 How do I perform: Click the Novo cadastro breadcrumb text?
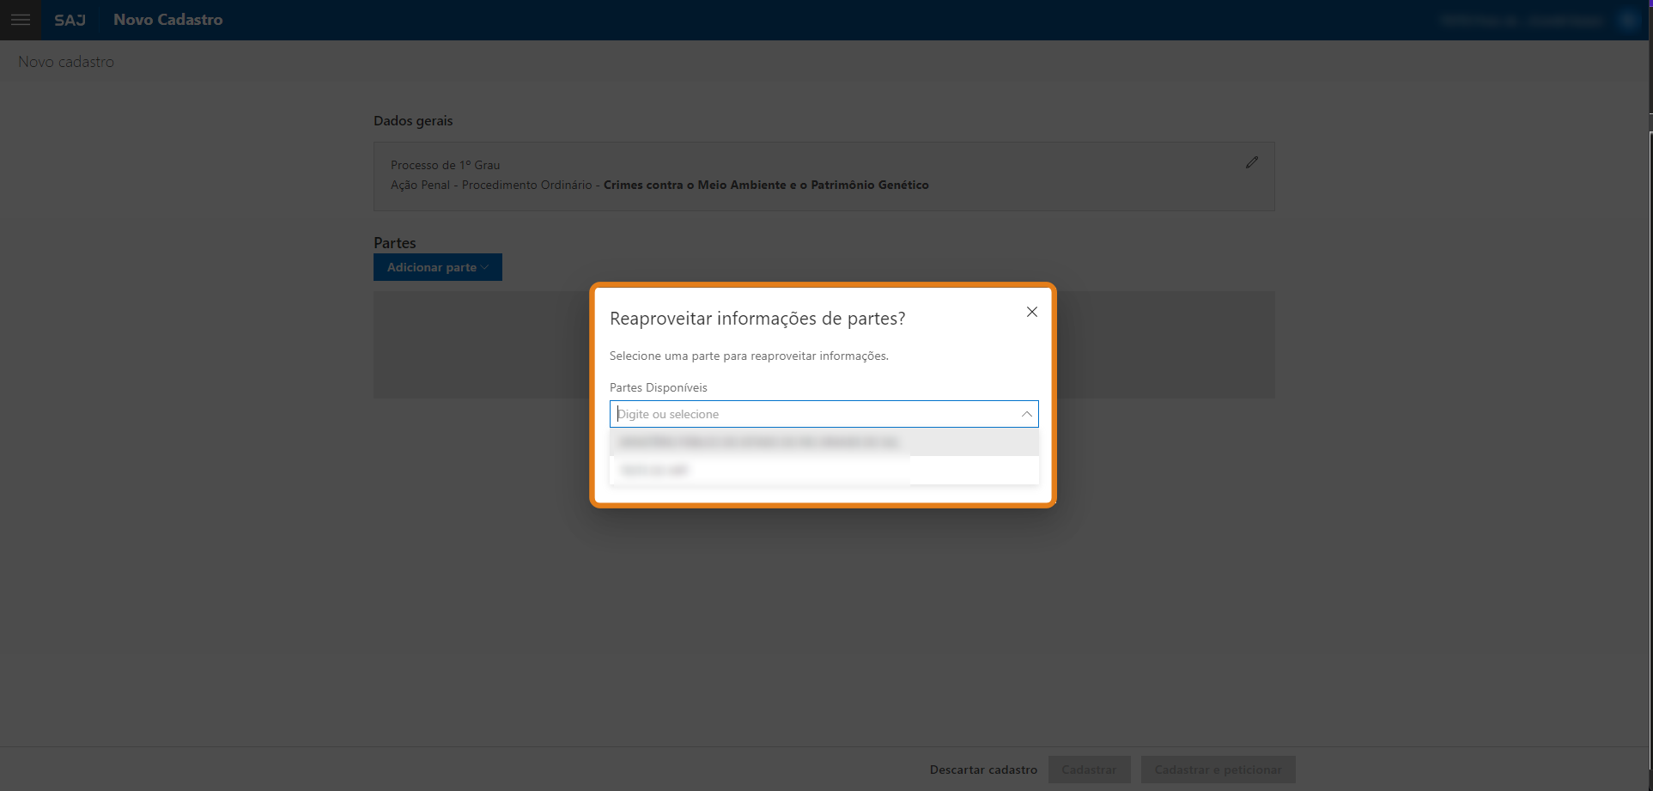tap(66, 62)
